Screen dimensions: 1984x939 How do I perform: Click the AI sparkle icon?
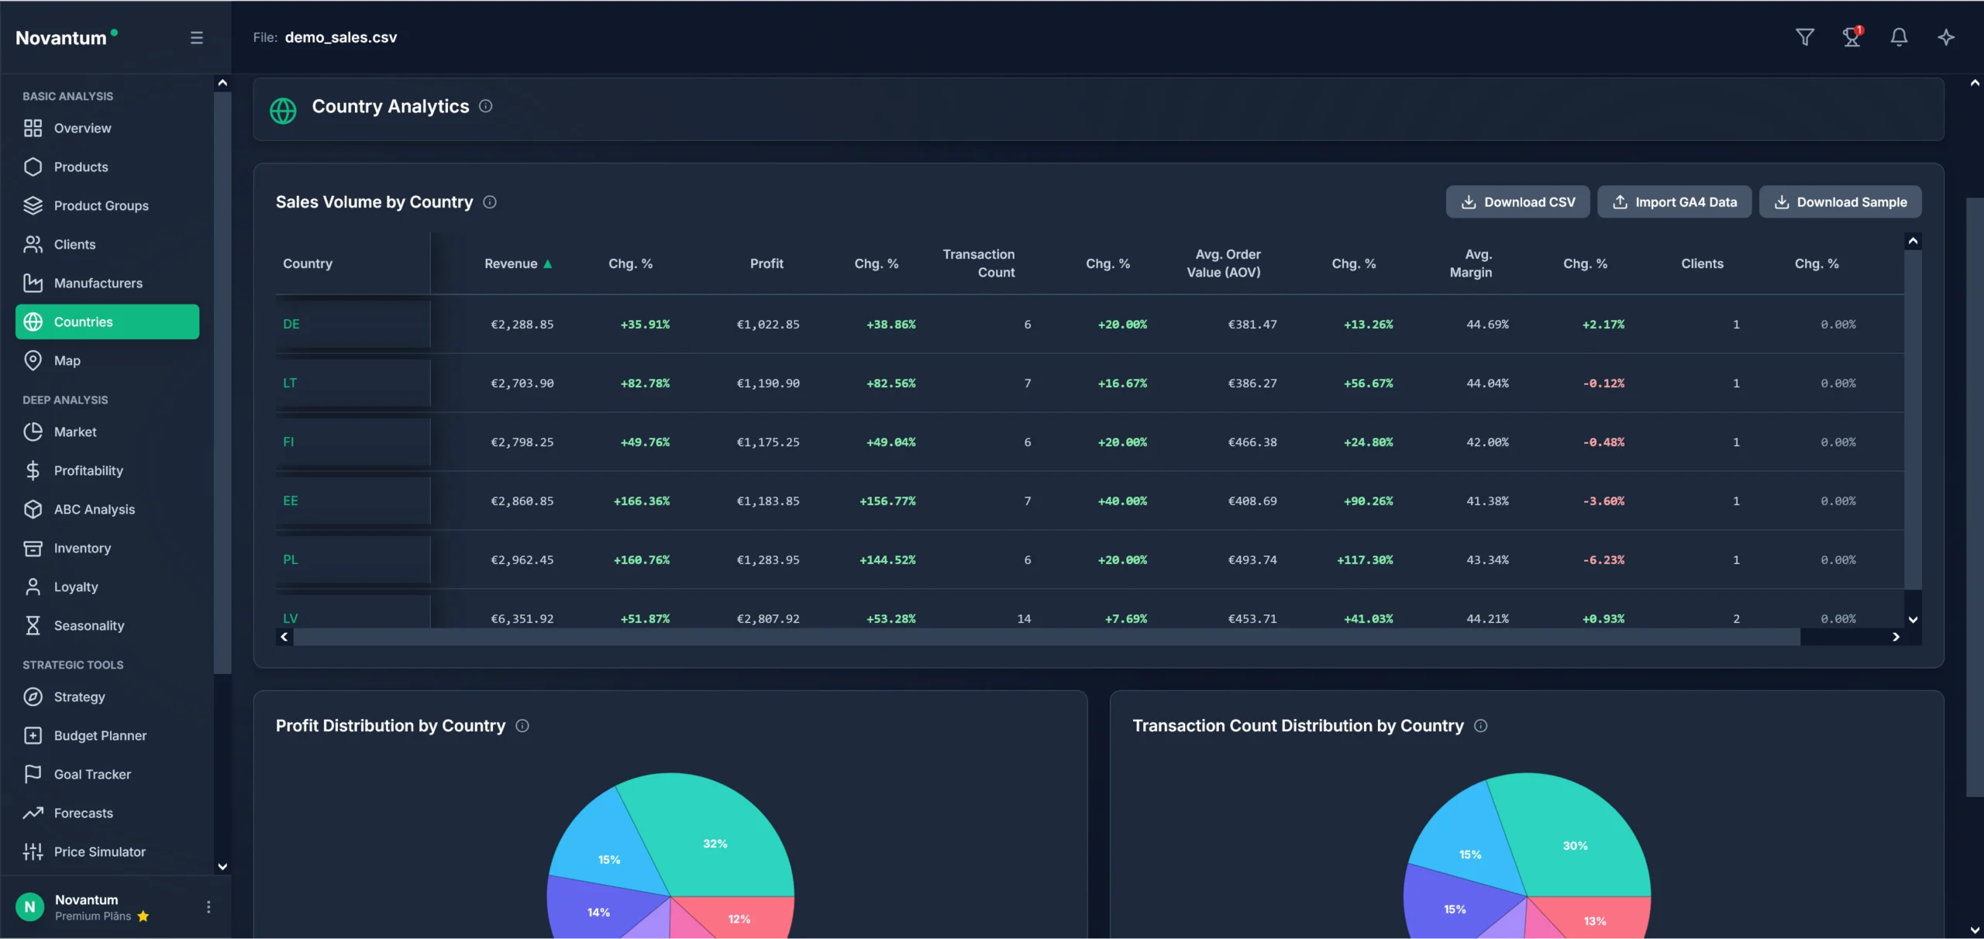(x=1946, y=37)
